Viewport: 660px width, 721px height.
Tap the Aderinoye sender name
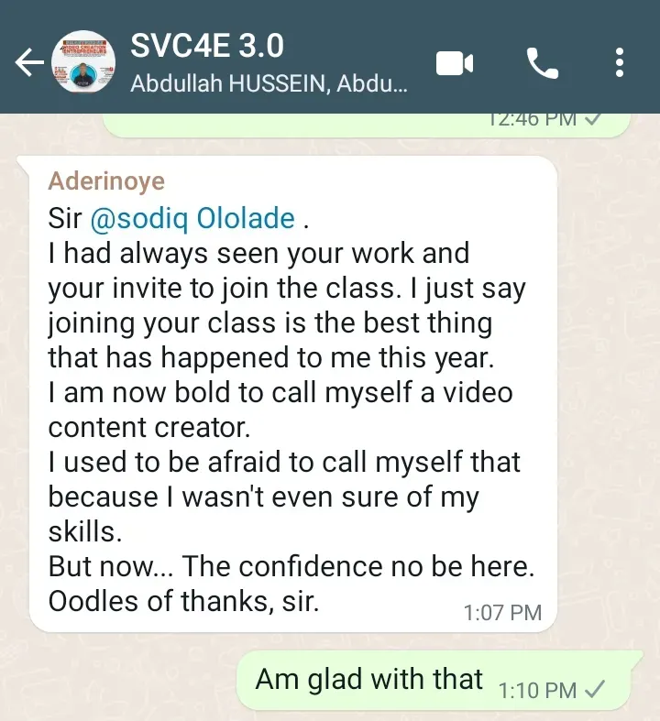pyautogui.click(x=106, y=180)
